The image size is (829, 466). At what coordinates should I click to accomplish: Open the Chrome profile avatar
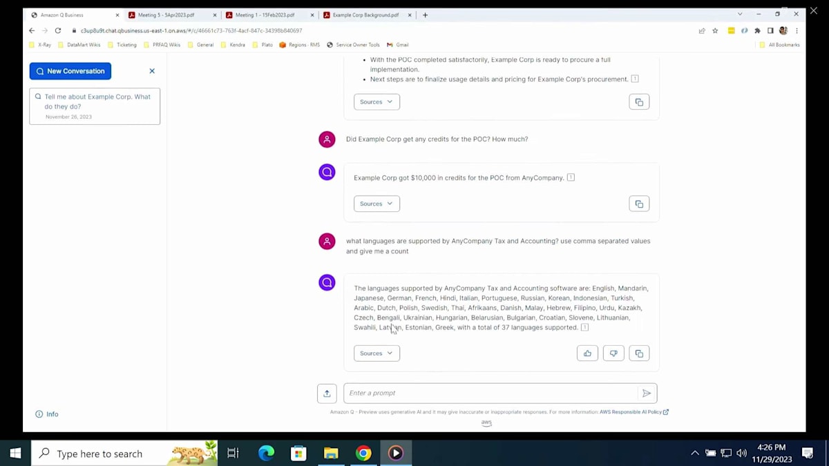click(x=783, y=30)
